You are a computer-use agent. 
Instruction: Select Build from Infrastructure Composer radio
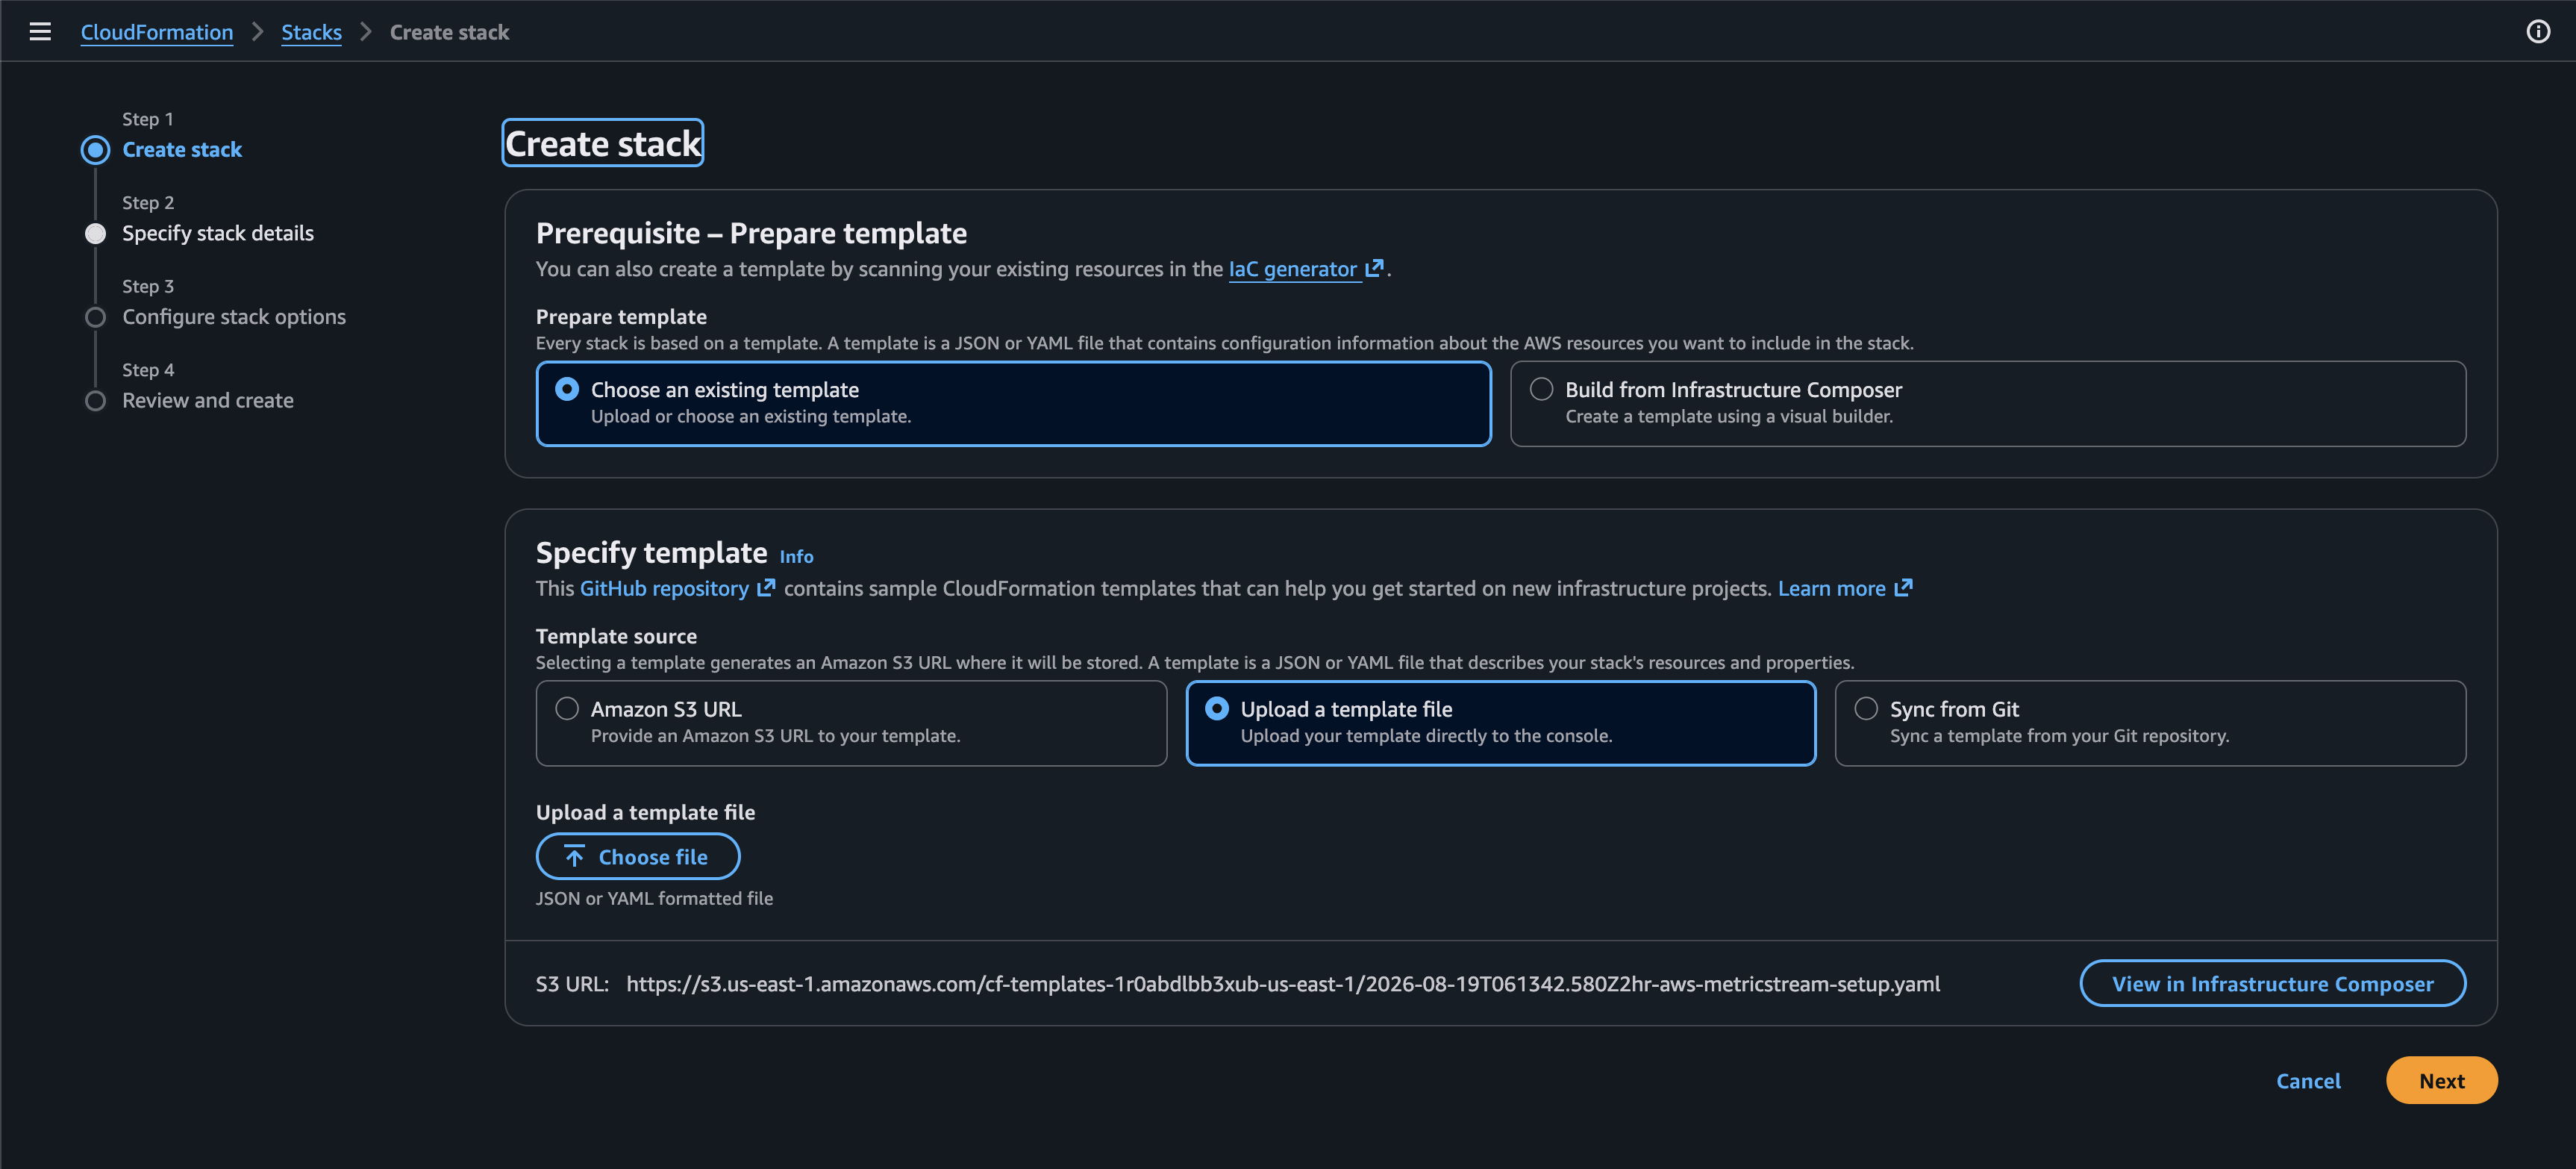click(x=1541, y=389)
